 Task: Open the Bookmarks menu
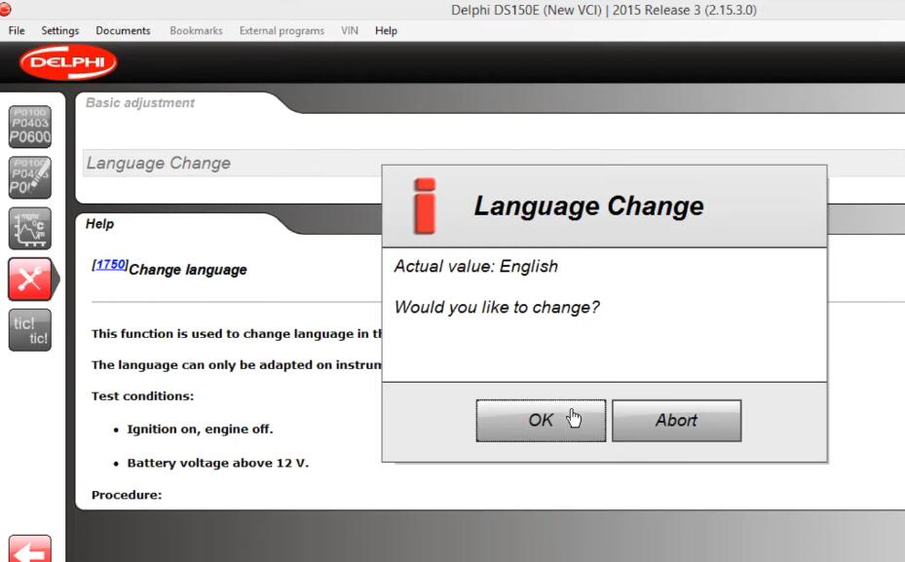[x=196, y=30]
